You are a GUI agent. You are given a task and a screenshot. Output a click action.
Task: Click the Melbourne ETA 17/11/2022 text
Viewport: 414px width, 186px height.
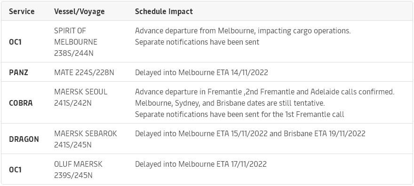[x=223, y=164]
